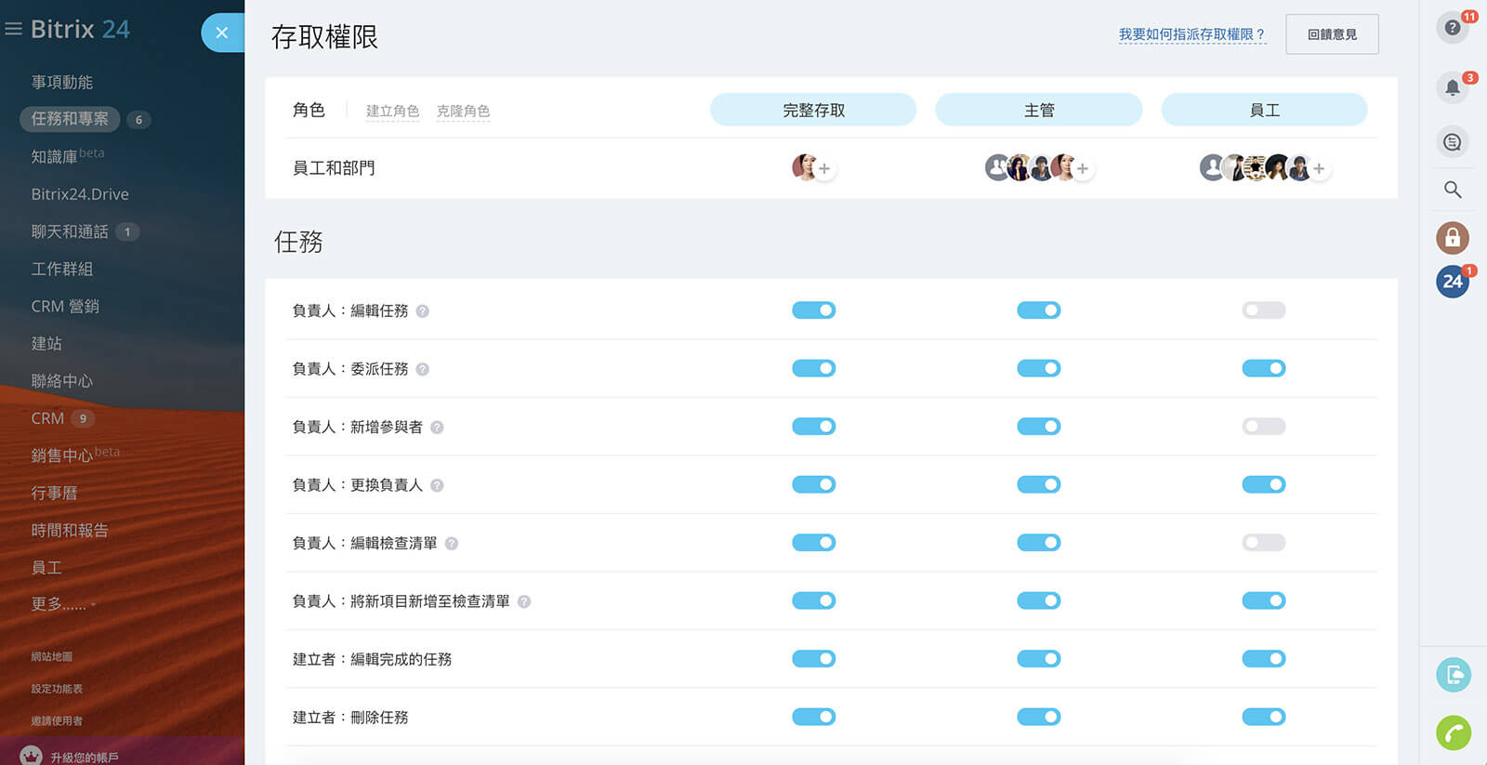Viewport: 1487px width, 765px height.
Task: Click the help icon next to 負責人：新增參與者
Action: 437,428
